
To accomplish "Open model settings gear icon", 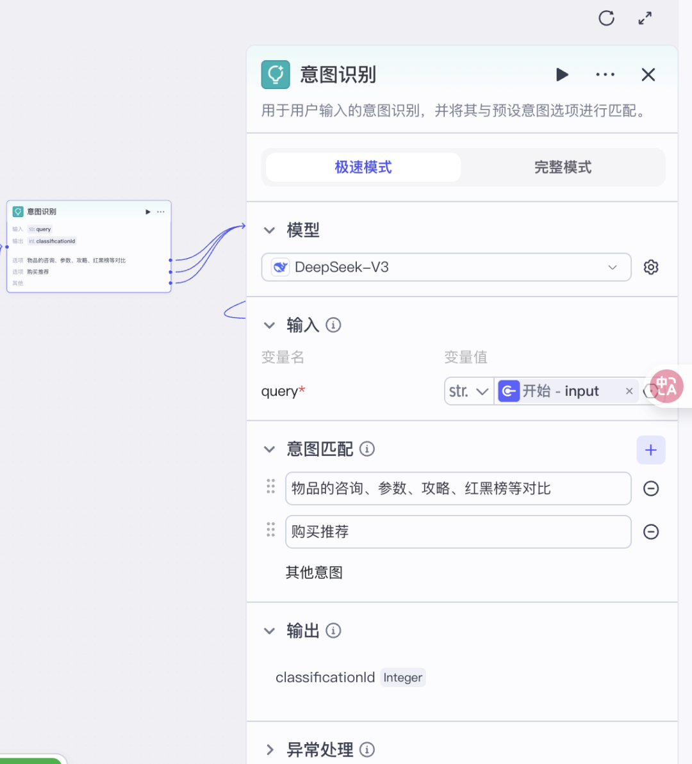I will 651,267.
